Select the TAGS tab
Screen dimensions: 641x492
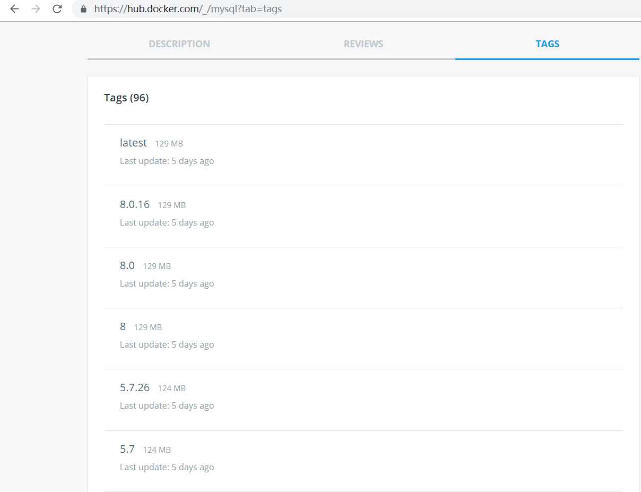548,44
